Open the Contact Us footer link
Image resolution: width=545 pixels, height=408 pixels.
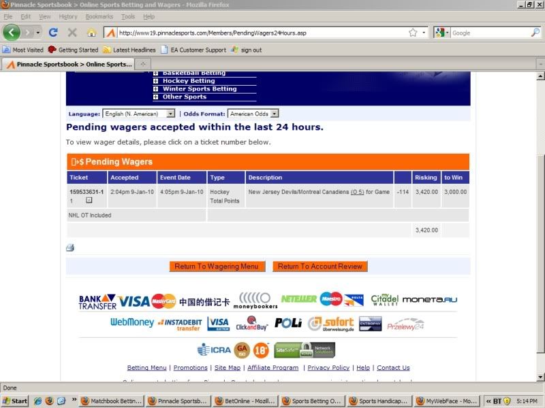393,368
